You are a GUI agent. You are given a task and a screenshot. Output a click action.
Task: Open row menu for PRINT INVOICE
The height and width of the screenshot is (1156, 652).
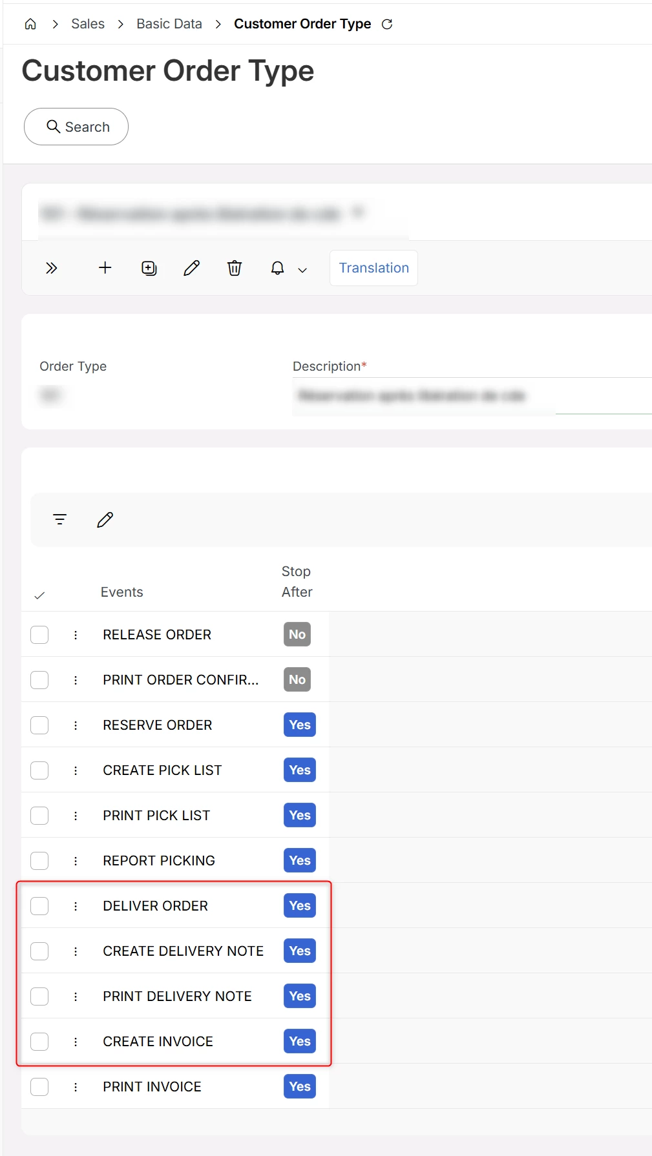(x=76, y=1087)
